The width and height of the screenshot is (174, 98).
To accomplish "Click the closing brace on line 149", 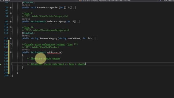I will (12, 76).
